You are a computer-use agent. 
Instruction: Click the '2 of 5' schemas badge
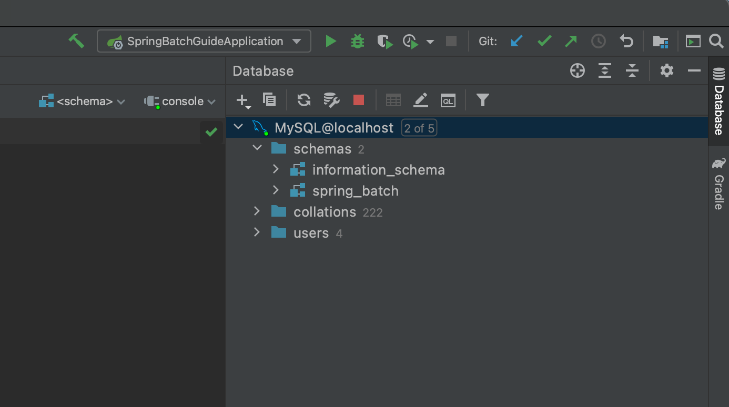(419, 128)
